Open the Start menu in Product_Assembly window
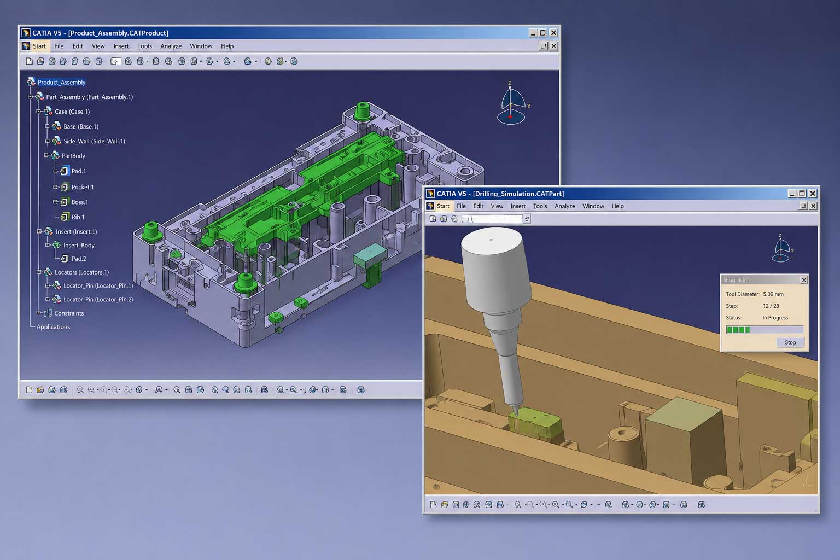 tap(39, 46)
